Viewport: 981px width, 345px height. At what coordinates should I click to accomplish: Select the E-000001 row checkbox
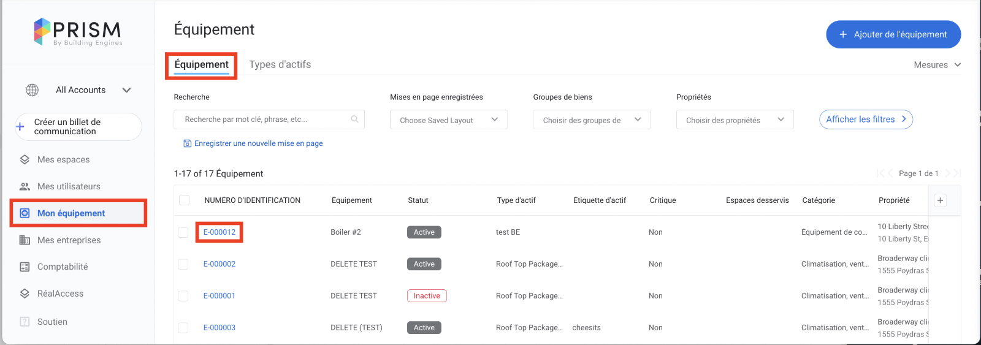point(183,296)
